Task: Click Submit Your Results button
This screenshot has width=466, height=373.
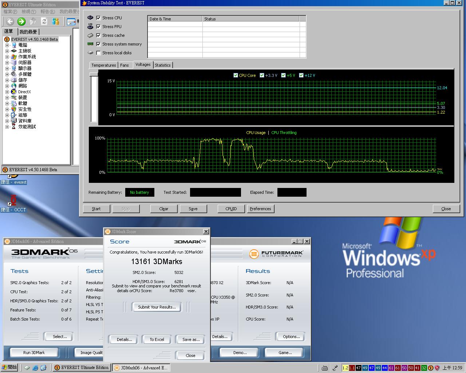Action: tap(157, 307)
